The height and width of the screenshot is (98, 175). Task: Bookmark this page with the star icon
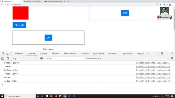pos(161,5)
